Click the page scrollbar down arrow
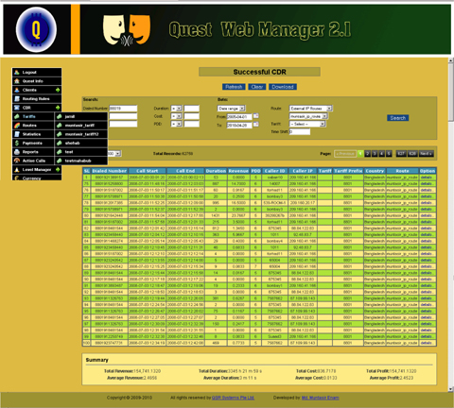This screenshot has height=408, width=454. [451, 389]
